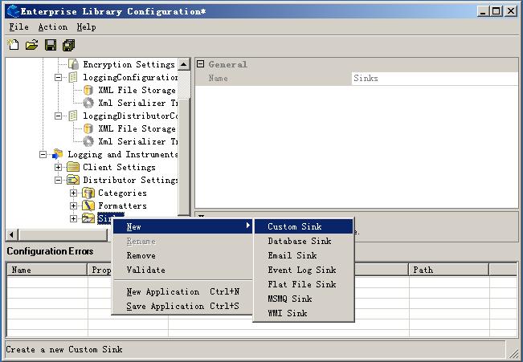Click the Name property value field
The width and height of the screenshot is (523, 362).
coord(434,79)
